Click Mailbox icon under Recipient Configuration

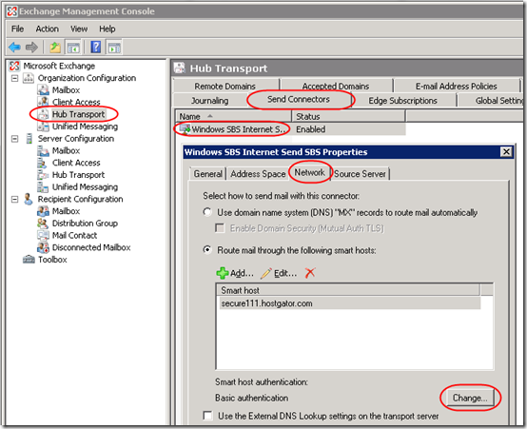43,211
